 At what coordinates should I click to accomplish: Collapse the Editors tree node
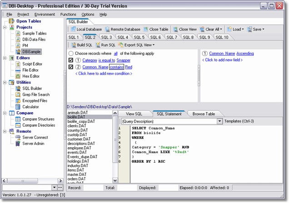[5, 58]
